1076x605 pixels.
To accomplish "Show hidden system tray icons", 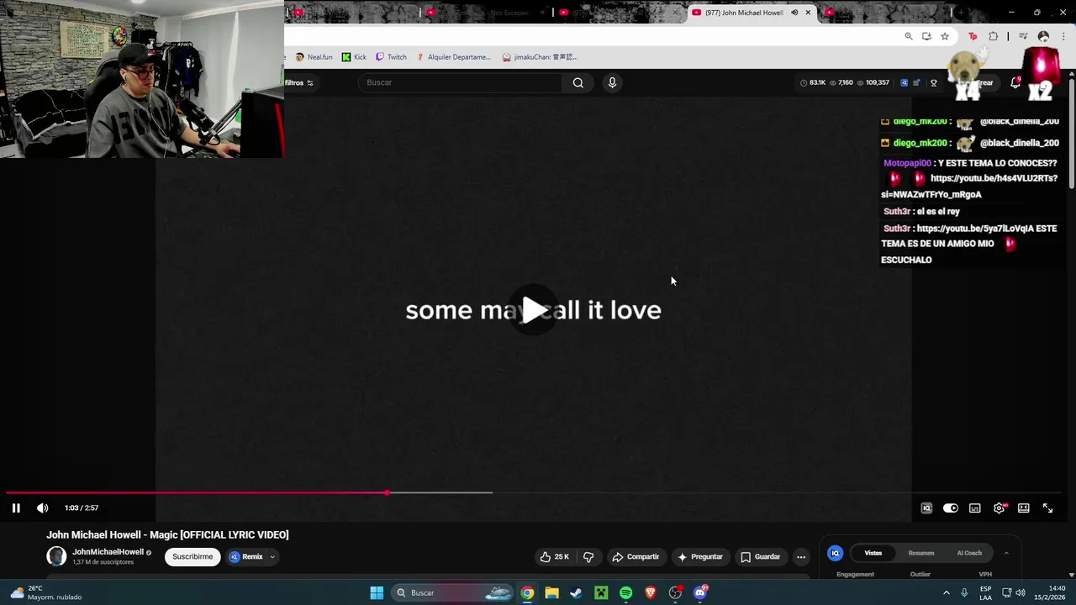I will coord(946,593).
